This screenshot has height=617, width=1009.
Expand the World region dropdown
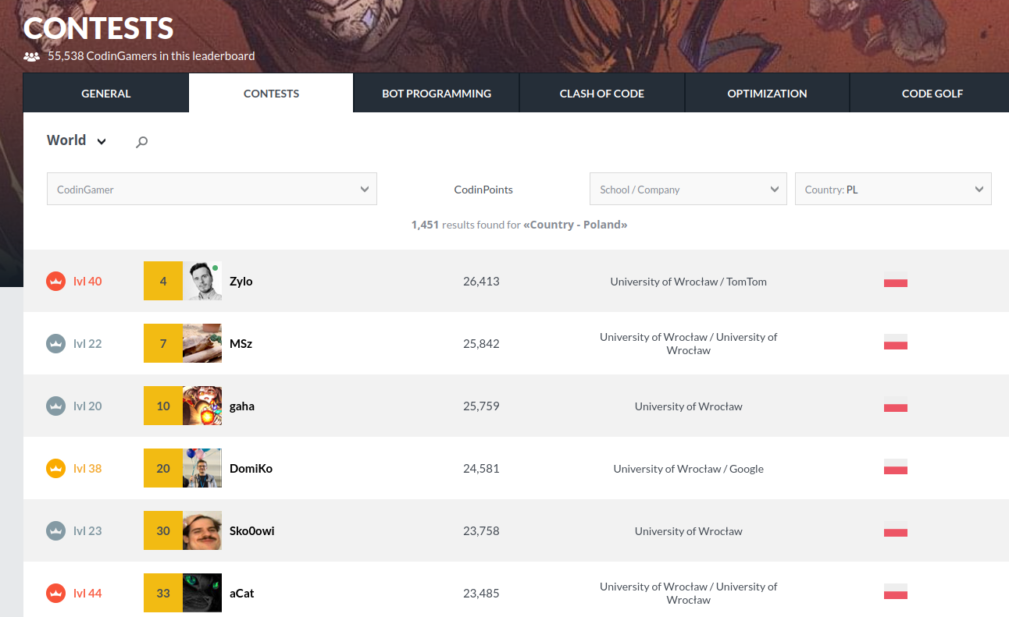pos(77,141)
